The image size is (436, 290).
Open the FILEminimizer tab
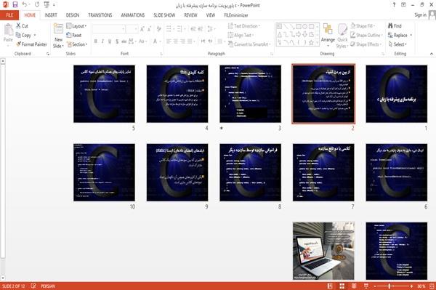click(x=236, y=15)
